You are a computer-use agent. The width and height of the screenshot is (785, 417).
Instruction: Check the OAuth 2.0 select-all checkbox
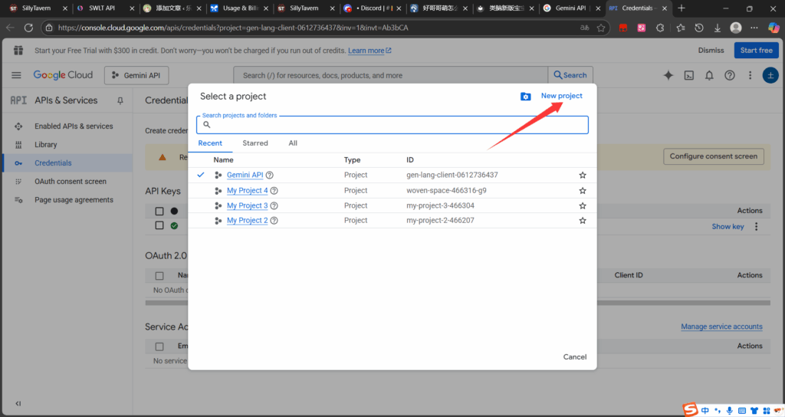pos(159,275)
